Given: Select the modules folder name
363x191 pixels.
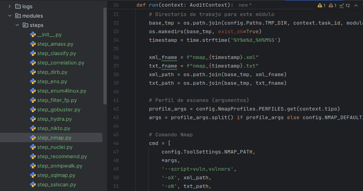Looking at the screenshot, I should click(x=33, y=16).
